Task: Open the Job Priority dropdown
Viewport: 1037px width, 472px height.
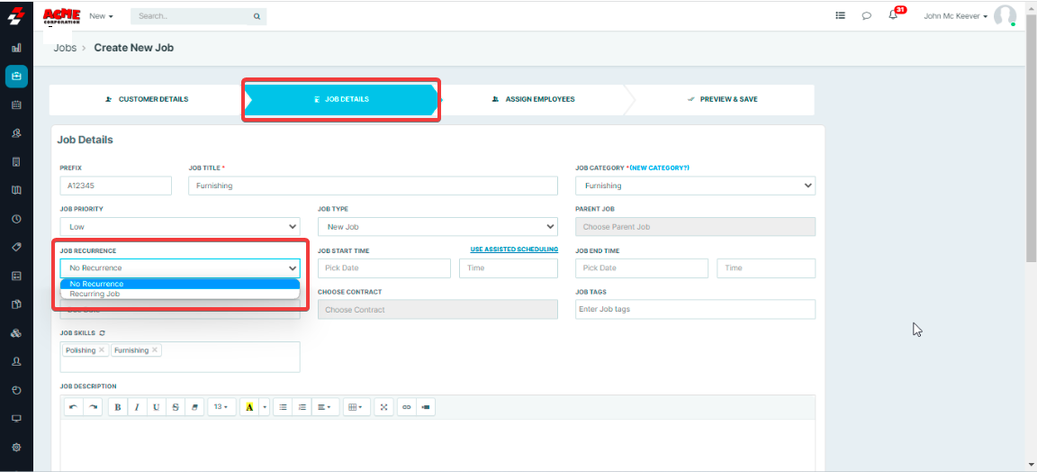Action: tap(180, 226)
